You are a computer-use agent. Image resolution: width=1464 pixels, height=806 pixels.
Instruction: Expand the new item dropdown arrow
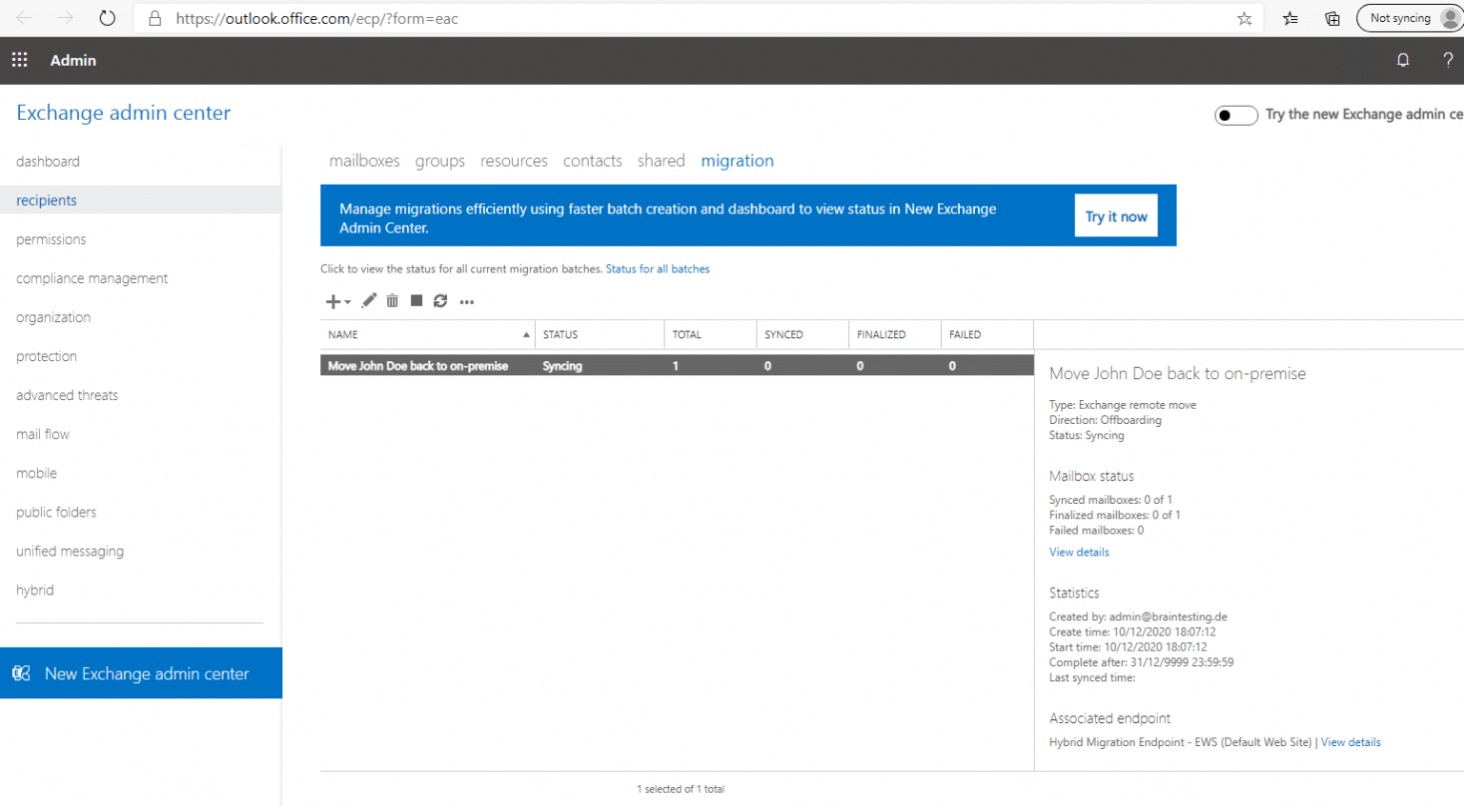pos(346,303)
